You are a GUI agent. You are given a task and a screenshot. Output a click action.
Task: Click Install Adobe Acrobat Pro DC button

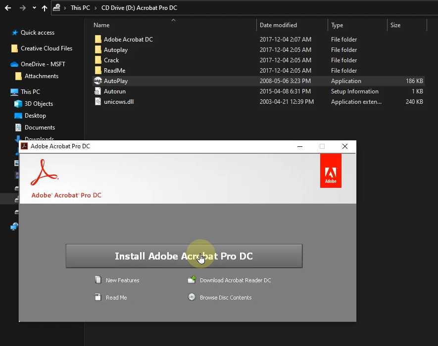tap(184, 256)
